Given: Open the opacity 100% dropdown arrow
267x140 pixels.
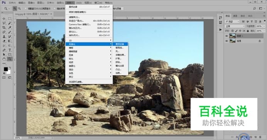Looking at the screenshot, I should click(264, 26).
